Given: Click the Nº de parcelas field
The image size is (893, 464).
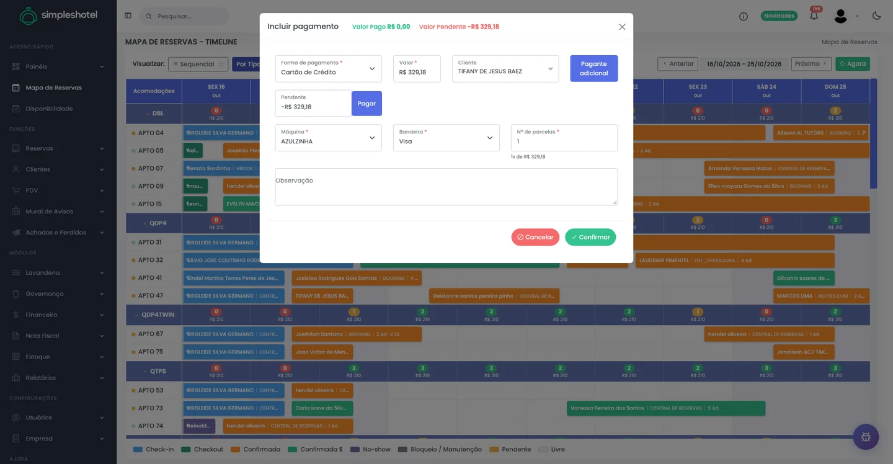Looking at the screenshot, I should [564, 138].
